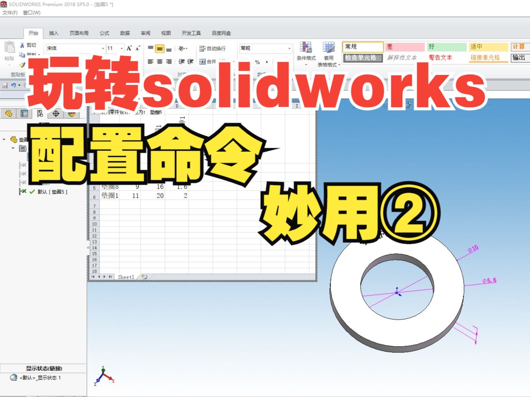Viewport: 530px width, 397px height.
Task: Decrease the cell indent
Action: coord(181,62)
